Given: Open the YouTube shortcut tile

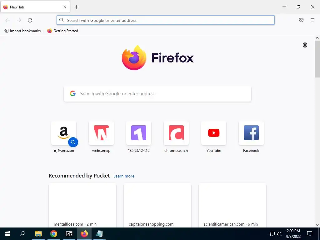Looking at the screenshot, I should tap(214, 133).
